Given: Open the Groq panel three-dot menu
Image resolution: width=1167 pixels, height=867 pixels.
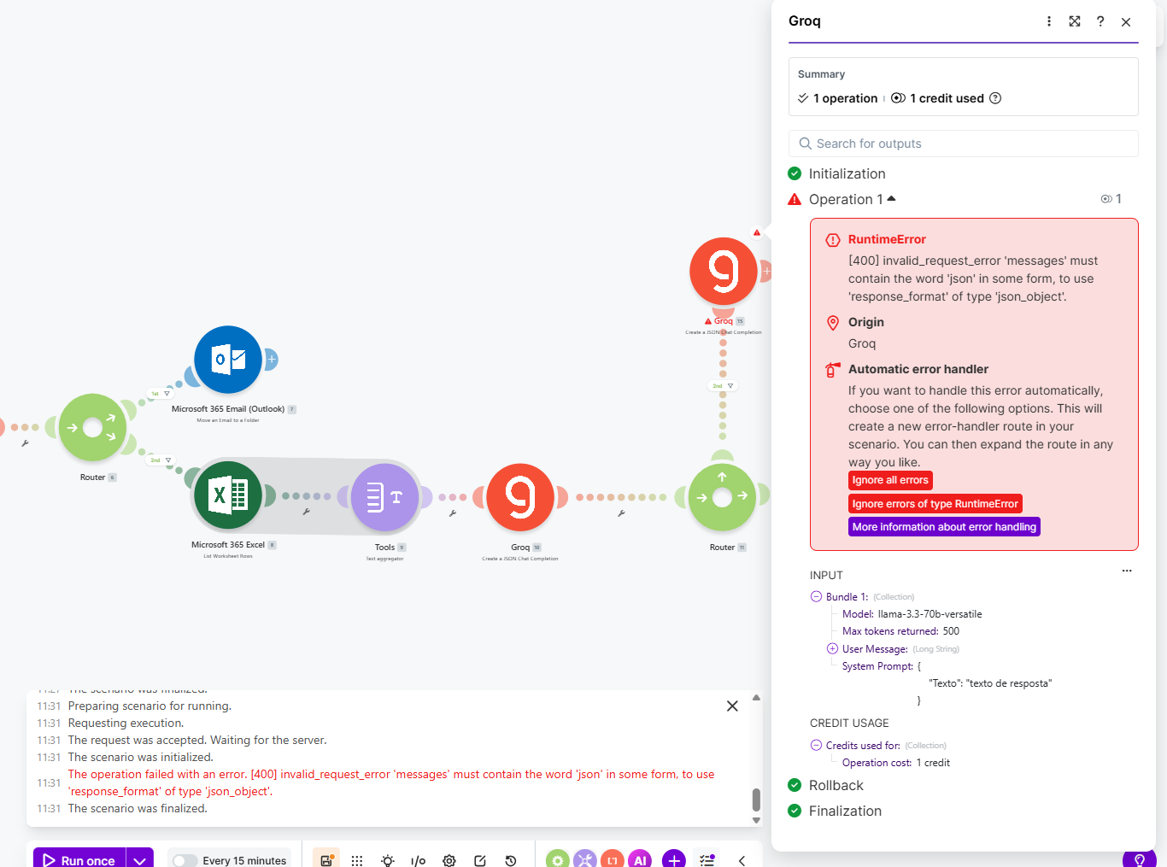Looking at the screenshot, I should click(x=1049, y=21).
